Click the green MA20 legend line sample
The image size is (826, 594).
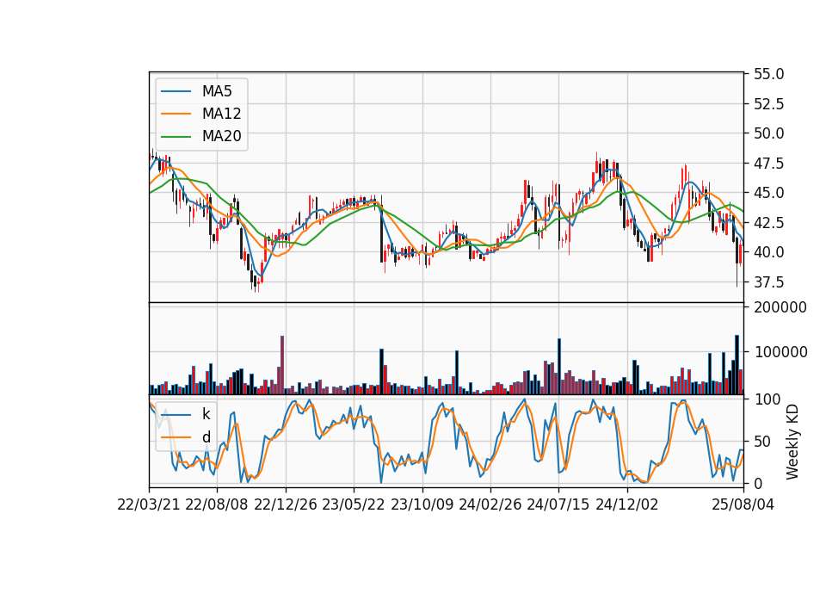pos(176,136)
